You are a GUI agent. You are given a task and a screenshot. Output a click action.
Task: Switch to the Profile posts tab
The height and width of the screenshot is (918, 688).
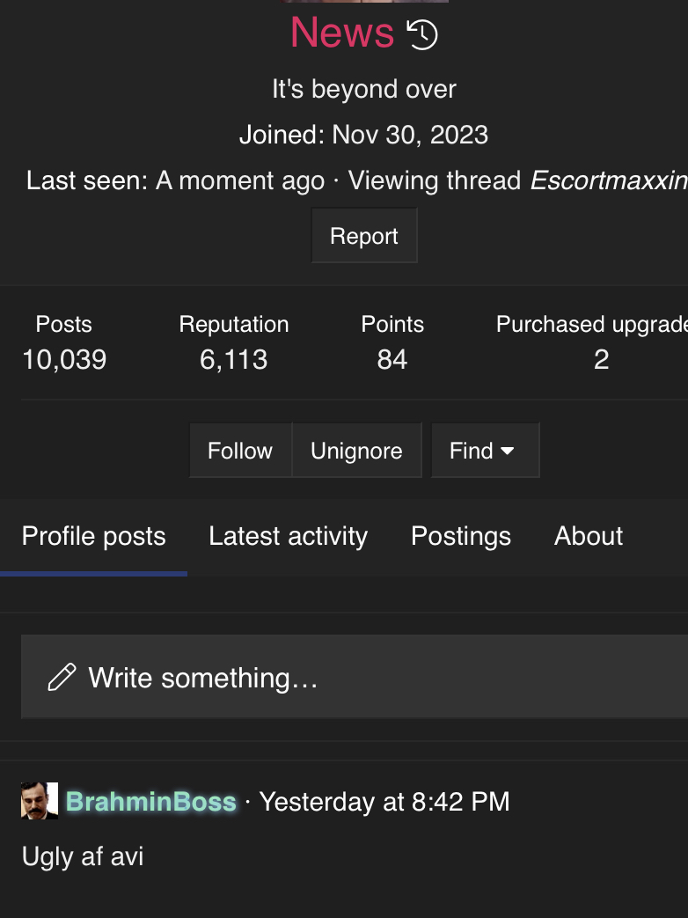click(x=94, y=536)
